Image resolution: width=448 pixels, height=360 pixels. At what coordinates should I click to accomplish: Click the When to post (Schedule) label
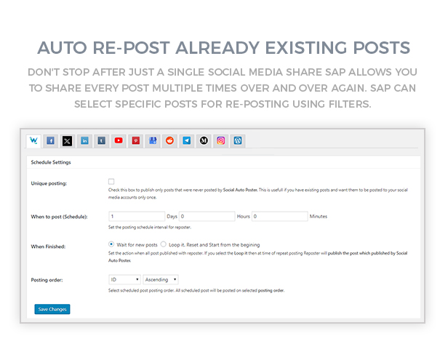[x=59, y=217]
